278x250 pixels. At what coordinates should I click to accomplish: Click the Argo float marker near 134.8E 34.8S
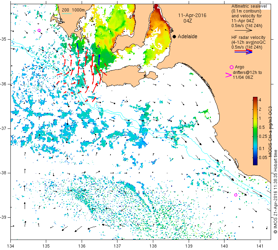tap(39, 31)
